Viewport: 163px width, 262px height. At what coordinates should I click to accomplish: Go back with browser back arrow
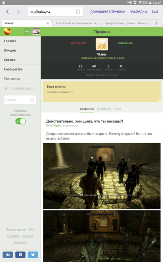click(7, 12)
